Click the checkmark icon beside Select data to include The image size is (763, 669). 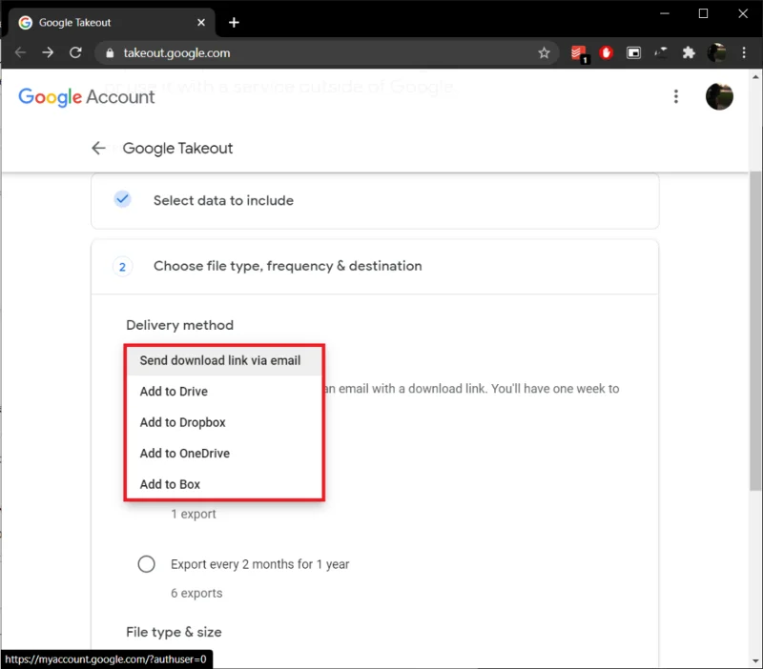[123, 199]
